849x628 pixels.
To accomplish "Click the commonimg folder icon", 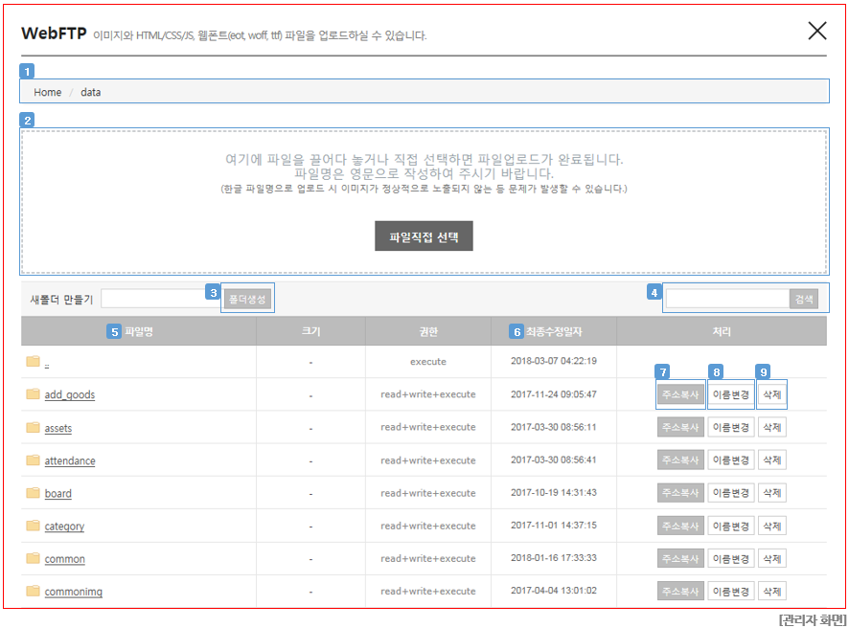I will click(33, 590).
